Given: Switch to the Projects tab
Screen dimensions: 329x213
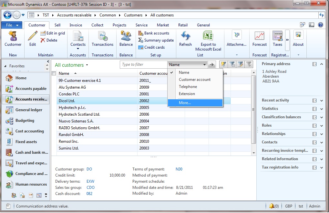Looking at the screenshot, I should 119,25.
